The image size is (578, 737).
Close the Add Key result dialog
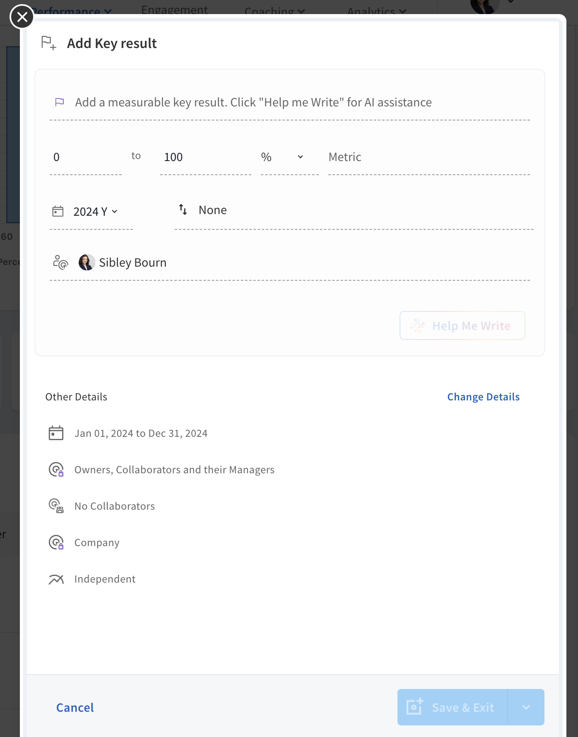(22, 17)
